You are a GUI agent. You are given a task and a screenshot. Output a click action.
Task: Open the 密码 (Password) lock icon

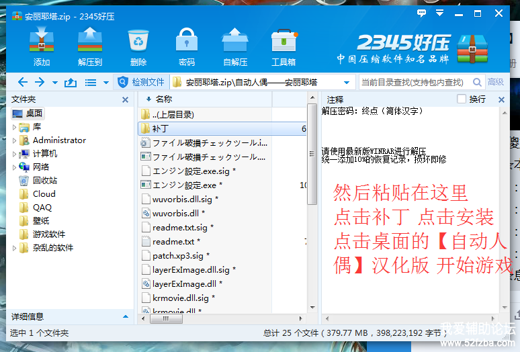point(187,46)
